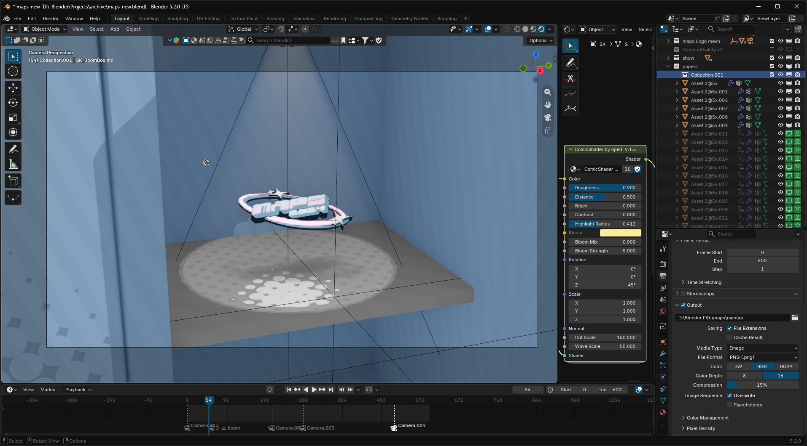Click the viewport Options button
The height and width of the screenshot is (446, 807).
pyautogui.click(x=541, y=40)
